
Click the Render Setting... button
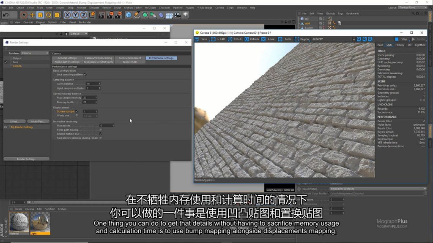[27, 159]
